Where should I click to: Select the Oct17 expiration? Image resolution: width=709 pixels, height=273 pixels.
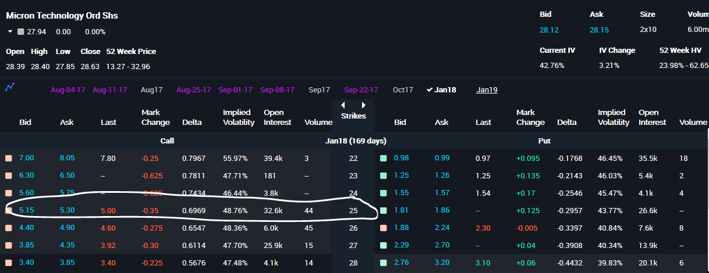tap(403, 90)
